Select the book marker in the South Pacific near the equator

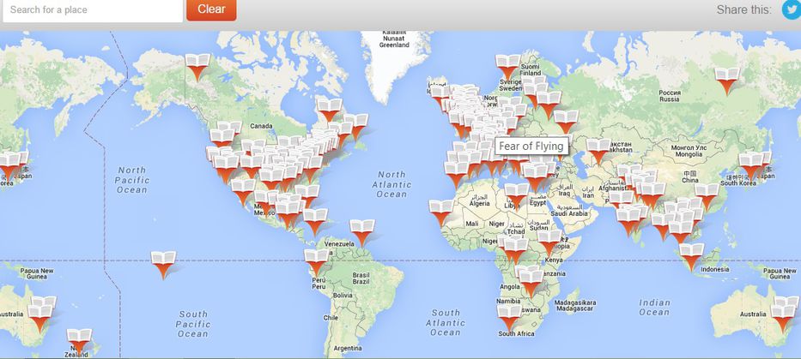coord(163,265)
